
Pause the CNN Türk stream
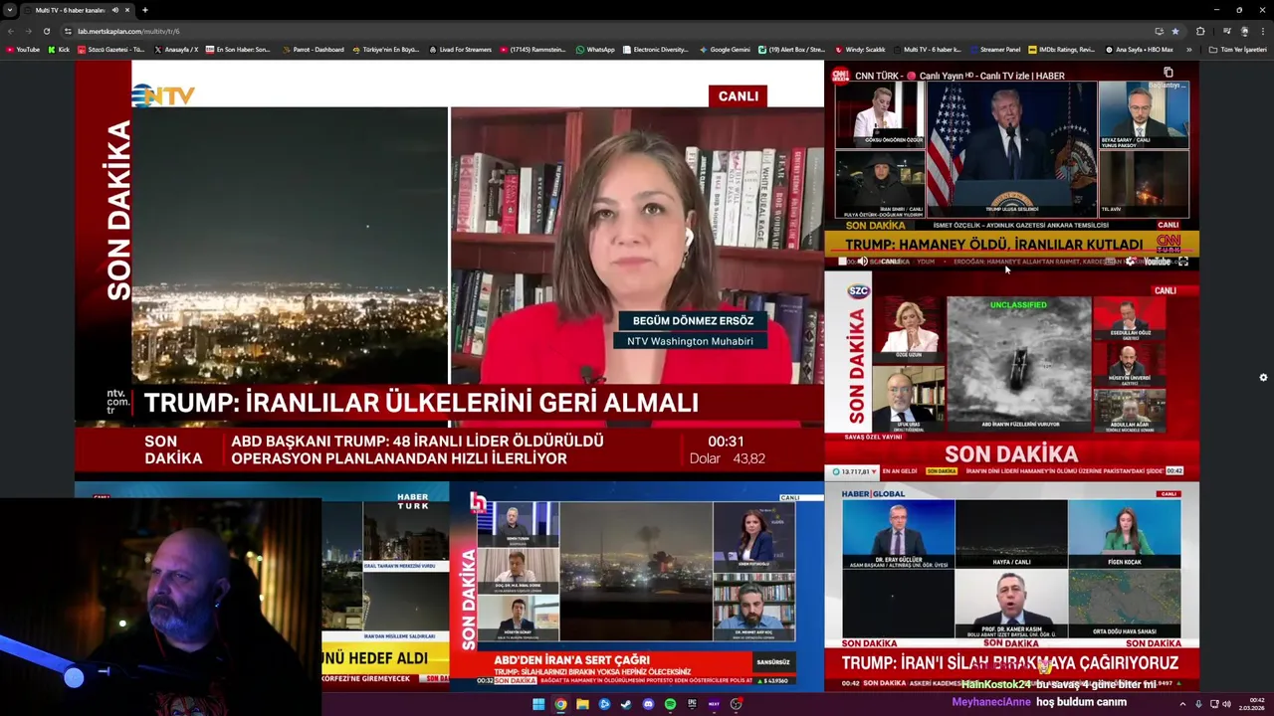tap(842, 262)
